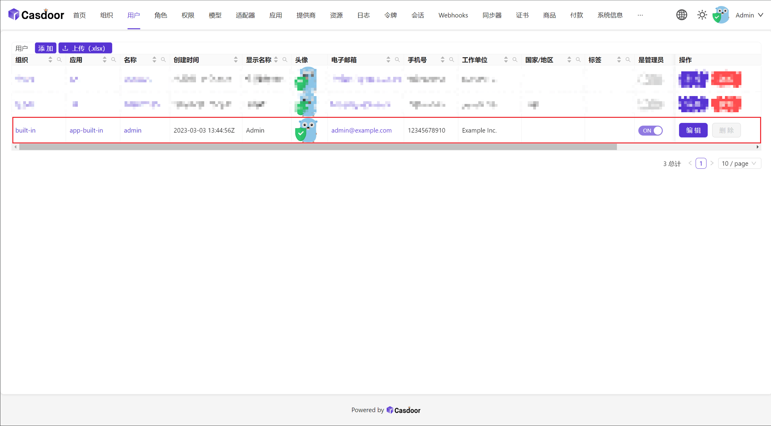Screen dimensions: 771x426
Task: Toggle the light/dark theme sun icon
Action: (702, 15)
